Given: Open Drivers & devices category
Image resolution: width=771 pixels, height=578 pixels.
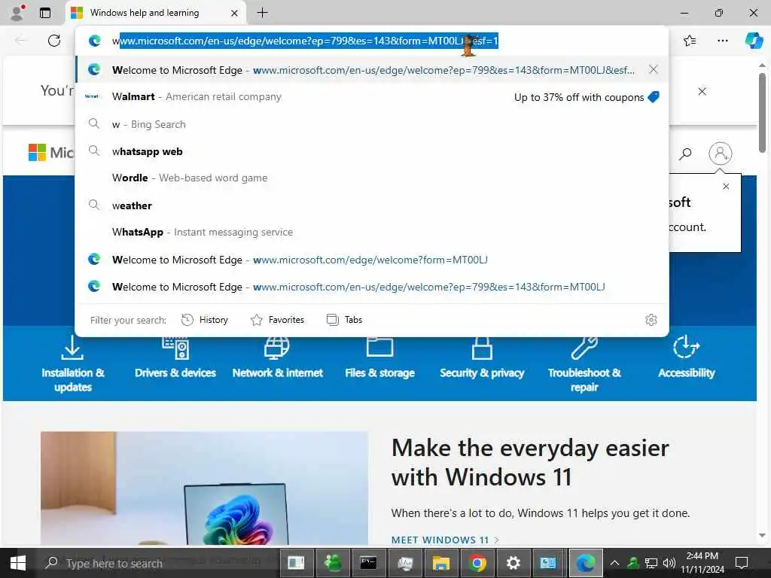Looking at the screenshot, I should pos(175,357).
